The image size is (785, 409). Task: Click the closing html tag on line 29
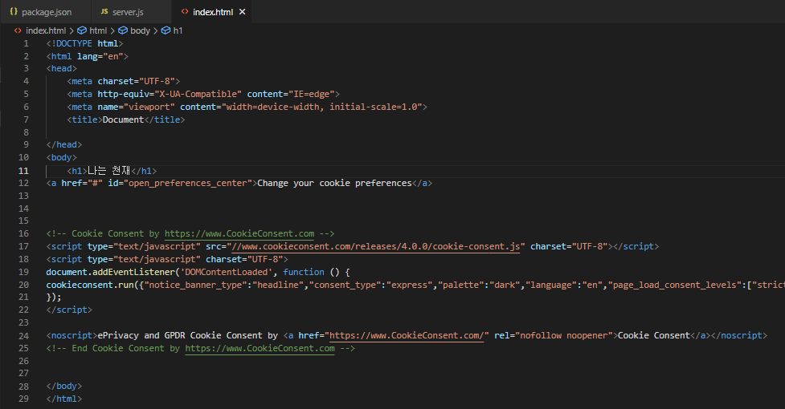[64, 399]
